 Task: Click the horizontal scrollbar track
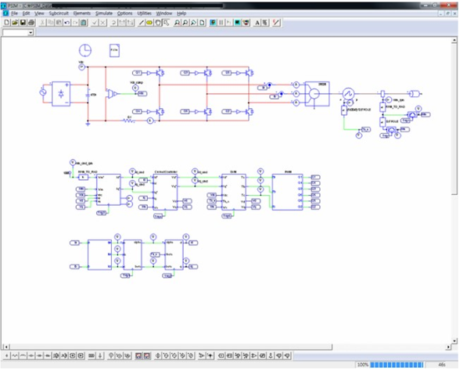click(389, 347)
